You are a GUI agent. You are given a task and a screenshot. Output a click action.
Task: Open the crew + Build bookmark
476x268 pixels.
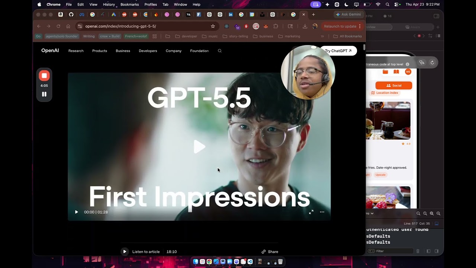click(x=109, y=36)
